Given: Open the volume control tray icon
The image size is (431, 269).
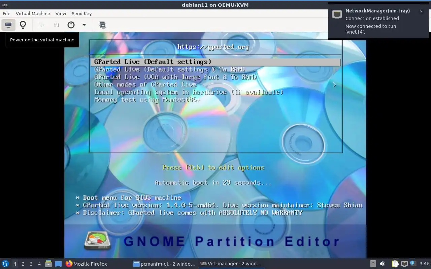Looking at the screenshot, I should pyautogui.click(x=383, y=264).
